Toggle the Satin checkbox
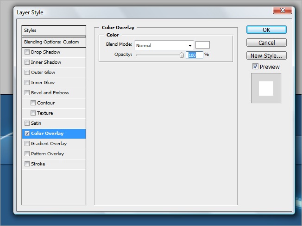 (x=27, y=123)
